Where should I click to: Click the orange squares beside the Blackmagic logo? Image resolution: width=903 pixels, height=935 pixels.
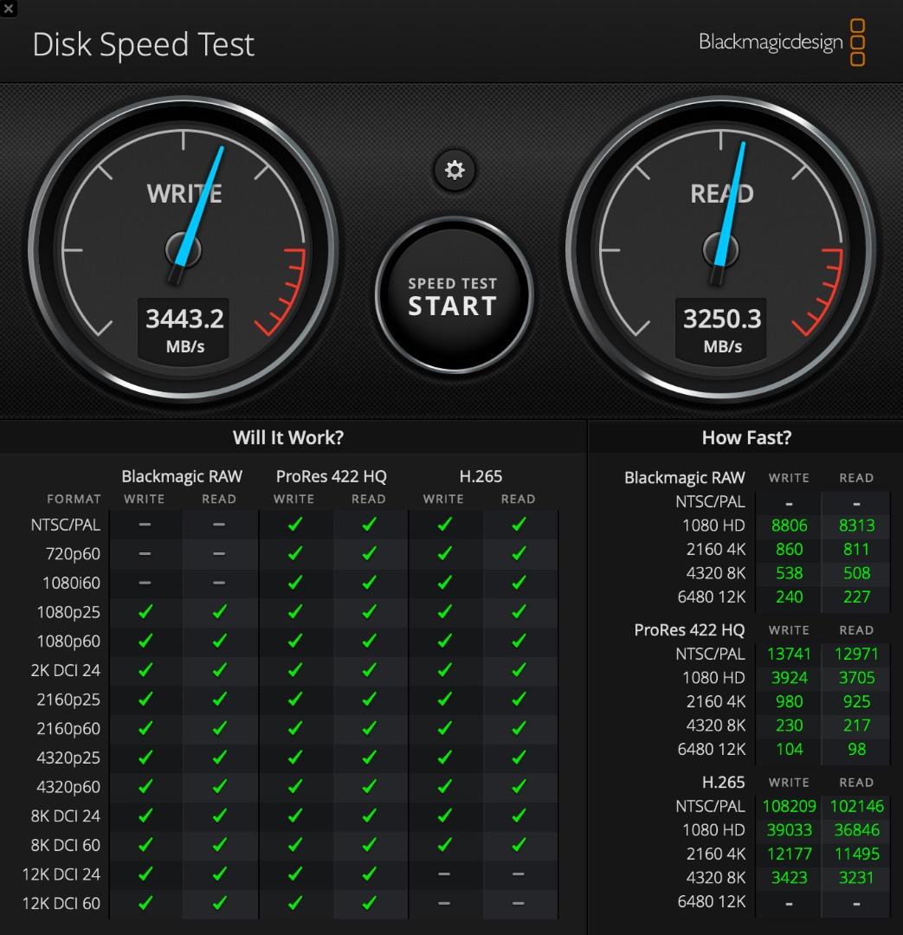[x=858, y=42]
